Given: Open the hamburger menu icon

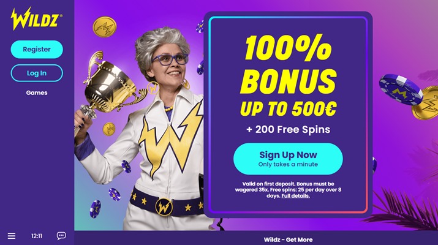Looking at the screenshot, I should (x=12, y=236).
